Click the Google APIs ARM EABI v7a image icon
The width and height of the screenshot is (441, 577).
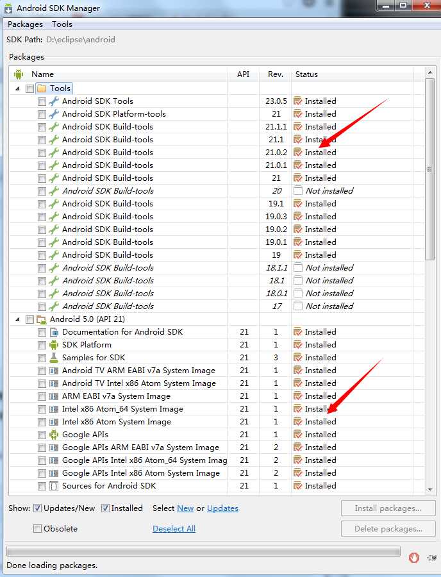tap(54, 447)
